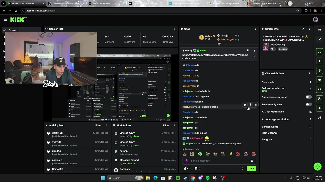
Task: Open Mod Actions three-dot menu
Action: pos(174,125)
